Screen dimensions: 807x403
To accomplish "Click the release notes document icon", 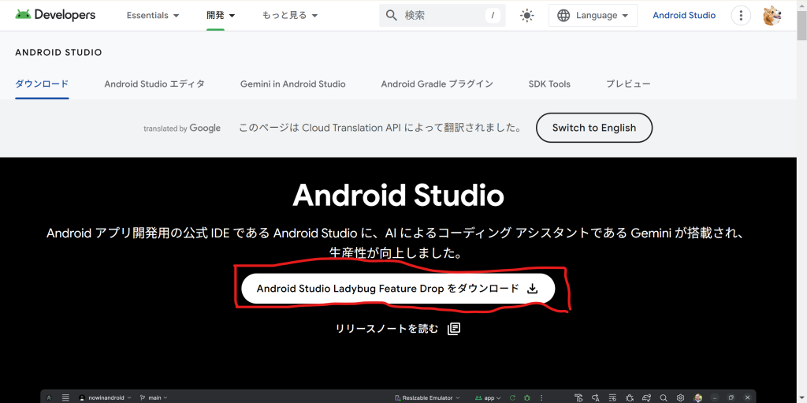I will point(454,329).
